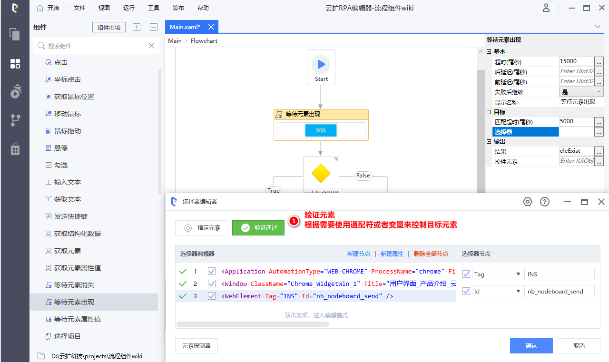Image resolution: width=609 pixels, height=362 pixels.
Task: Cancel selector editor with 取消
Action: coord(579,346)
